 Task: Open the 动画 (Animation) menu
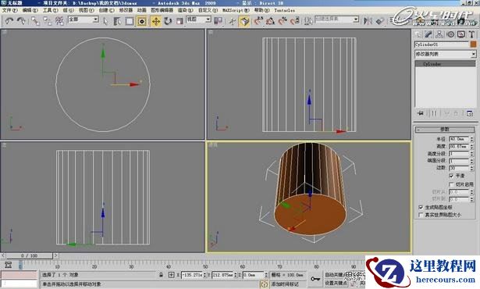pos(141,10)
